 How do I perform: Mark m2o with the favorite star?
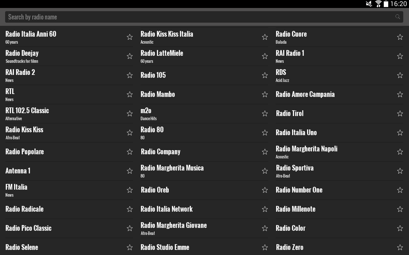pos(265,113)
